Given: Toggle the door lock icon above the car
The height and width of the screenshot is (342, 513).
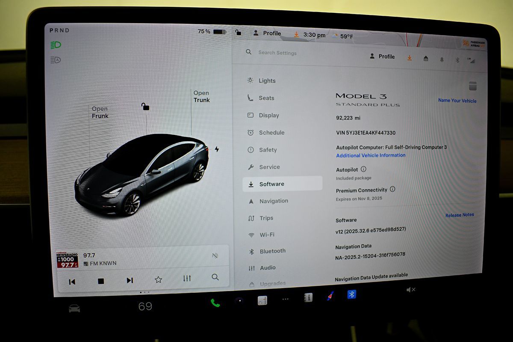Looking at the screenshot, I should [x=145, y=107].
